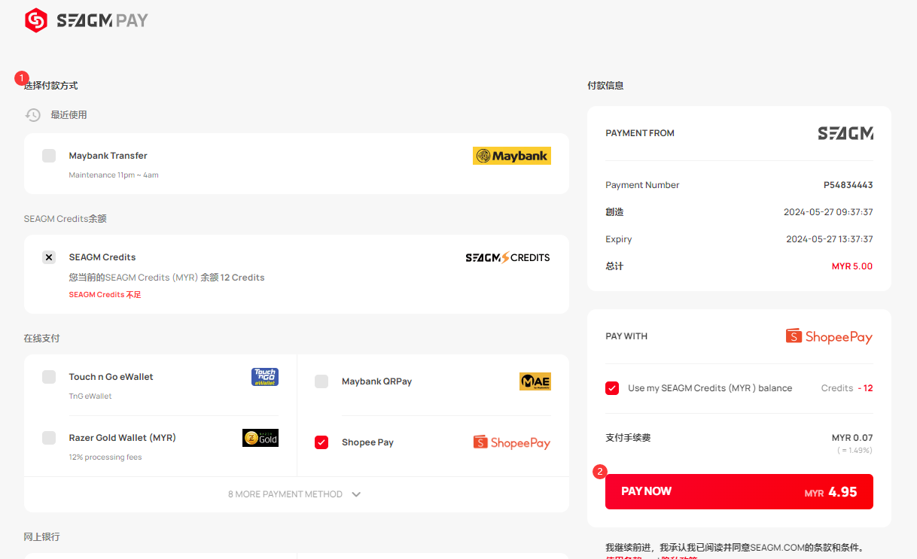The height and width of the screenshot is (559, 917).
Task: Click the SEAGM logo in the Payment From panel
Action: 845,133
